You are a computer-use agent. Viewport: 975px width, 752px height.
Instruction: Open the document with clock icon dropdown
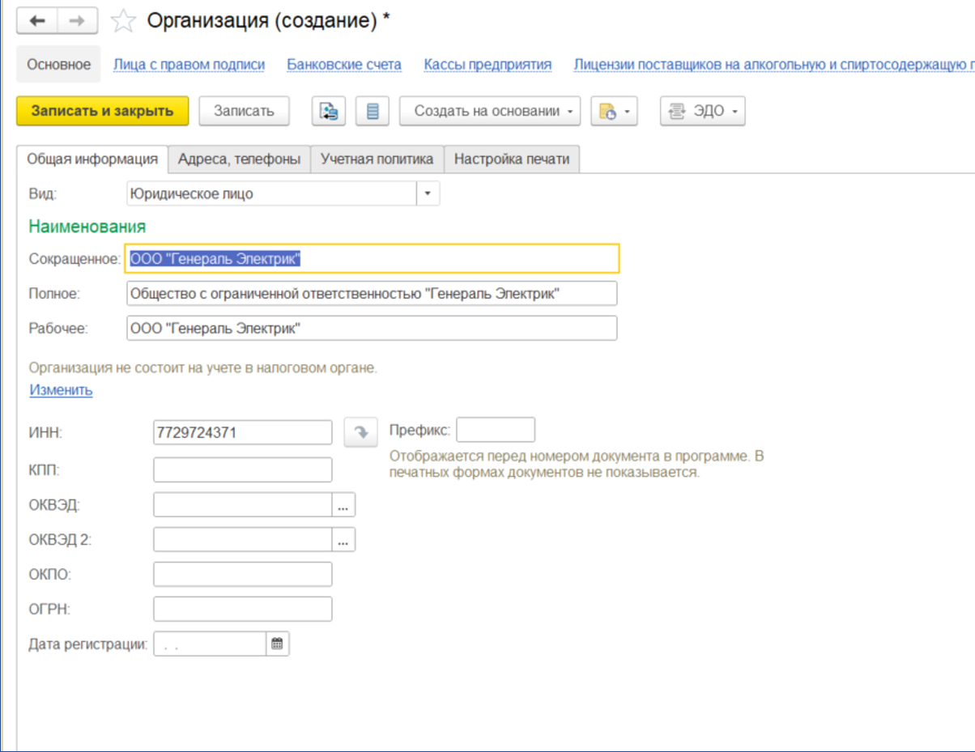pos(615,112)
